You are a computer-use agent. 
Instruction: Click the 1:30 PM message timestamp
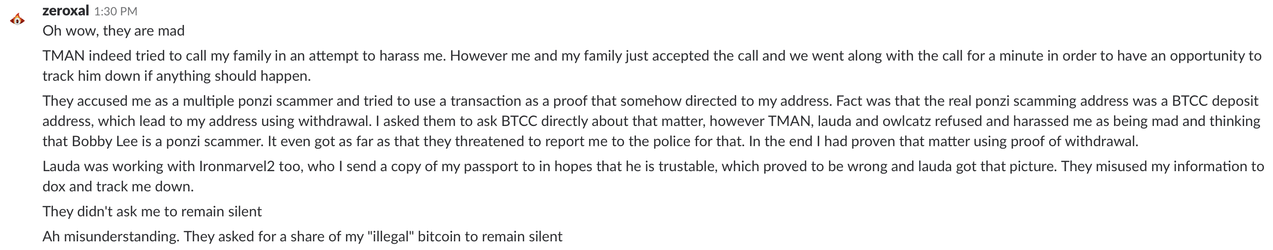116,11
